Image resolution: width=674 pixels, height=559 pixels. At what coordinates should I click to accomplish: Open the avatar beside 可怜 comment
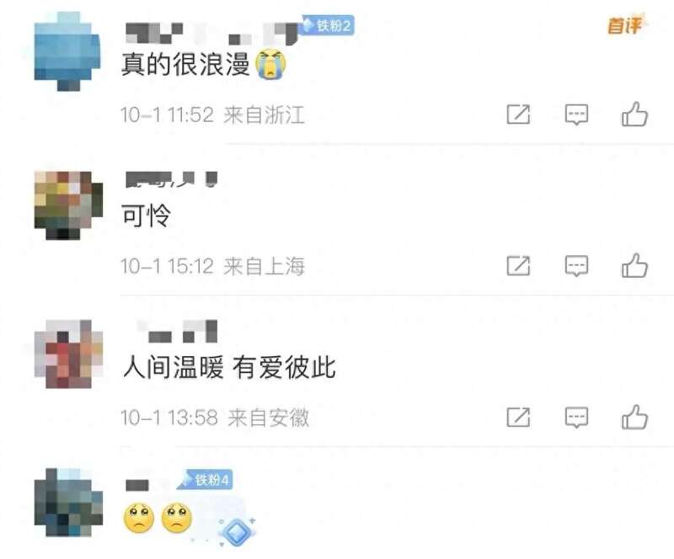click(68, 205)
